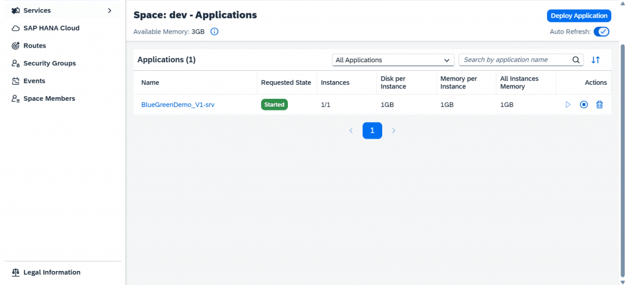Open Security Groups in the sidebar
Viewport: 626px width, 285px height.
pyautogui.click(x=50, y=63)
